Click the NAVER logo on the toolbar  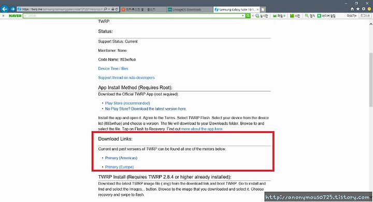(x=15, y=16)
